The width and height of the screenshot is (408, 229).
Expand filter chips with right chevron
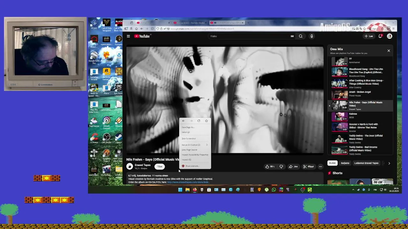point(389,163)
